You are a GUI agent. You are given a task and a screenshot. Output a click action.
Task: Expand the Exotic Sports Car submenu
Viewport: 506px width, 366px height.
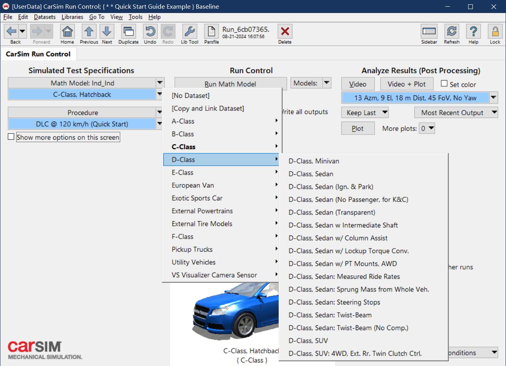tap(222, 198)
